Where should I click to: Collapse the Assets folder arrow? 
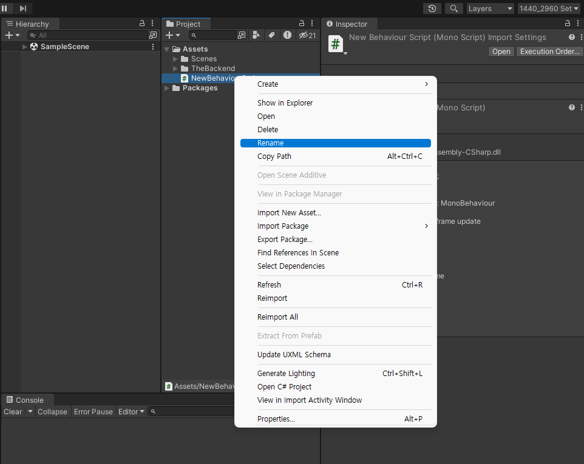click(x=167, y=49)
